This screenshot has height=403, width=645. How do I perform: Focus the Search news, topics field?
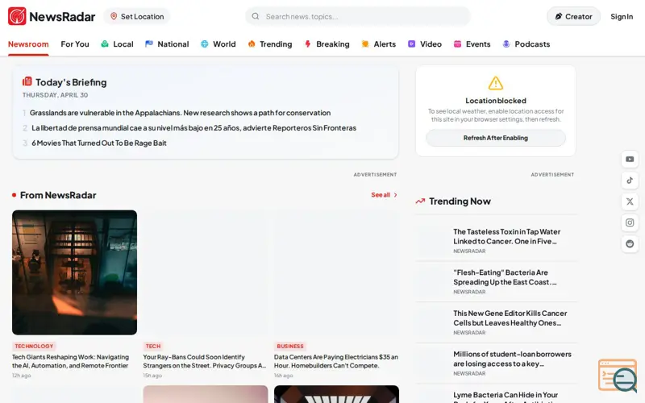(x=358, y=16)
